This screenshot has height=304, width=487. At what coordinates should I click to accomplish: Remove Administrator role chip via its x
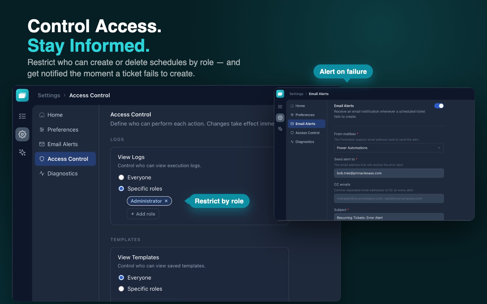166,201
